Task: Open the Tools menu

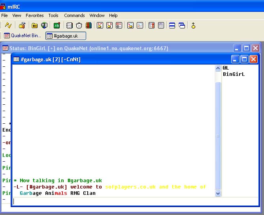Action: tap(53, 15)
